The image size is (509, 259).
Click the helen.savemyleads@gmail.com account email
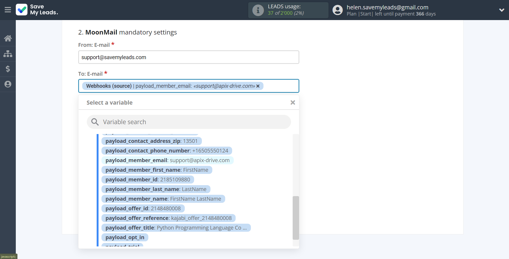click(x=387, y=7)
